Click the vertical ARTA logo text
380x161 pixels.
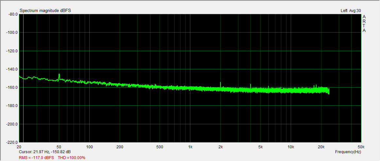[x=364, y=24]
